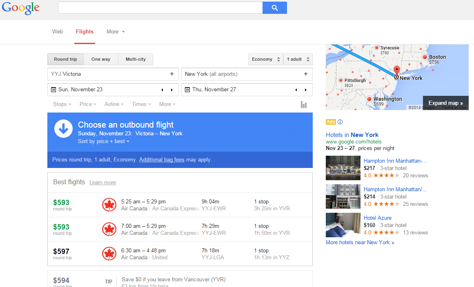
Task: Click the Google search input box
Action: (x=160, y=8)
